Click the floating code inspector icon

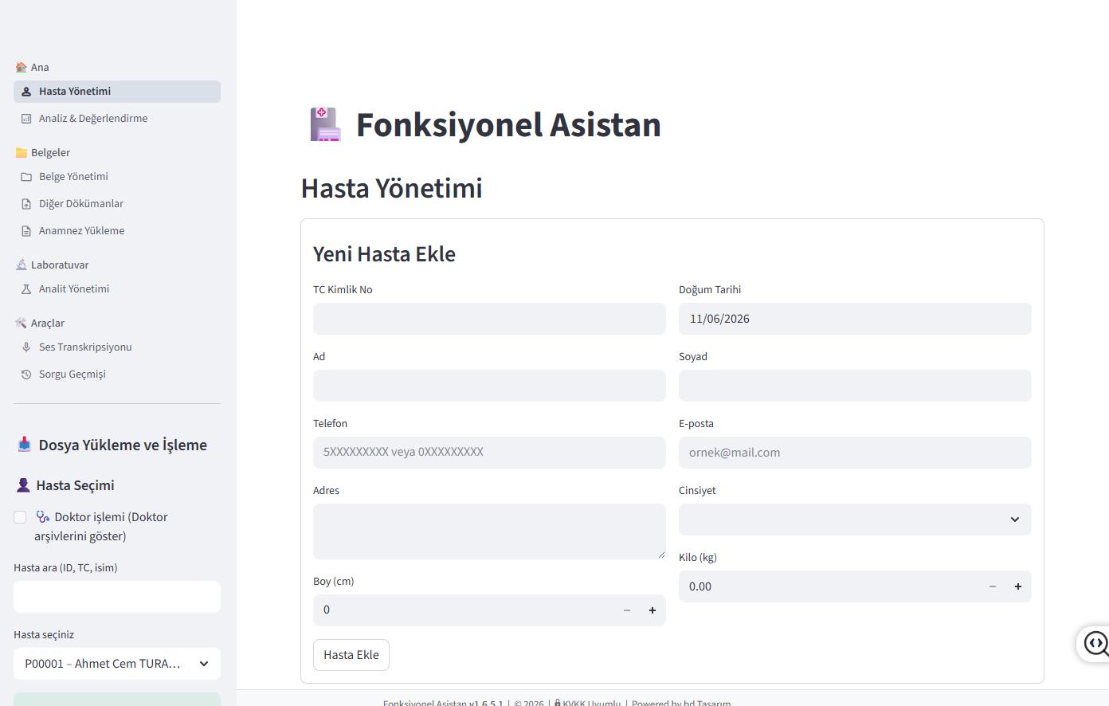(1095, 643)
